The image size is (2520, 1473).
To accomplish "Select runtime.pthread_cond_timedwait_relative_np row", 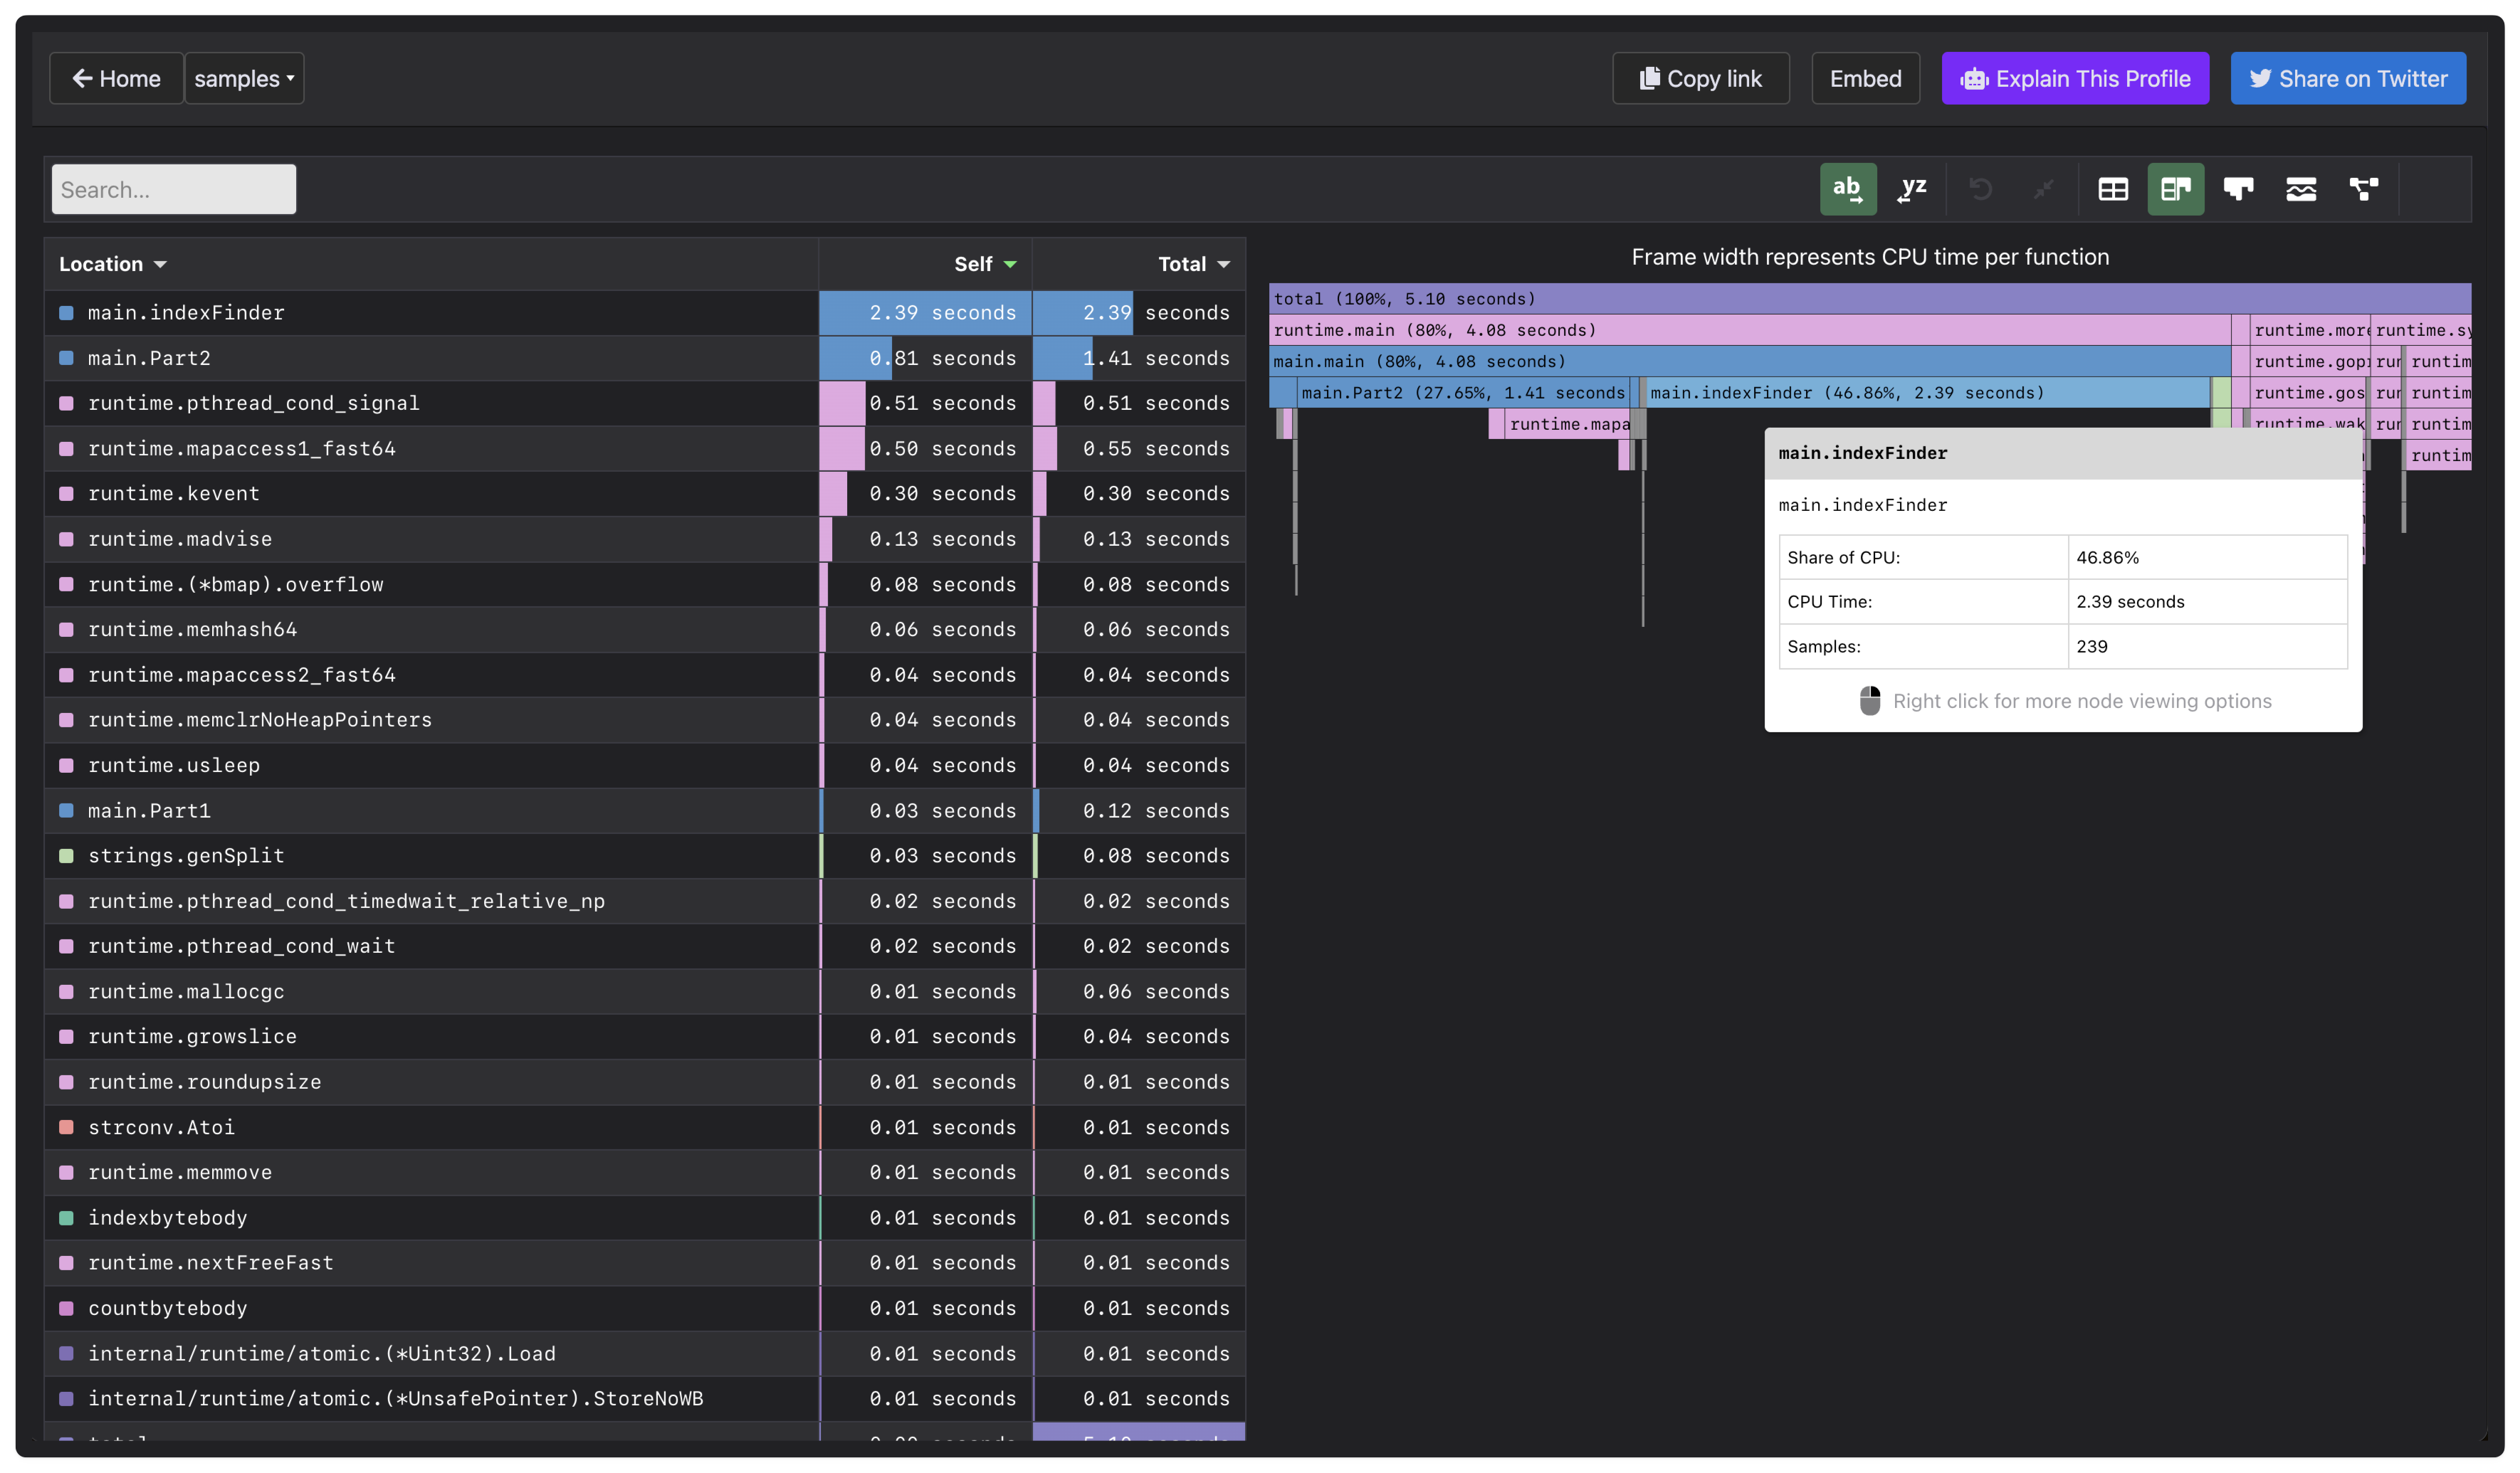I will pos(645,900).
